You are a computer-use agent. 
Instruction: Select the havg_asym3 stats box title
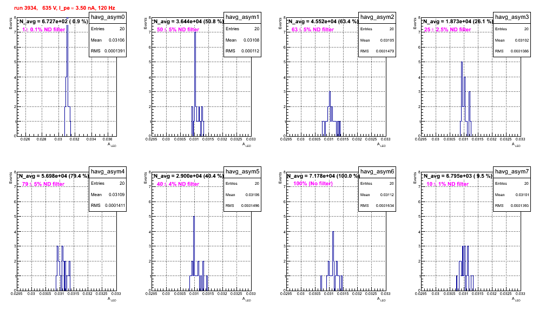[x=512, y=17]
